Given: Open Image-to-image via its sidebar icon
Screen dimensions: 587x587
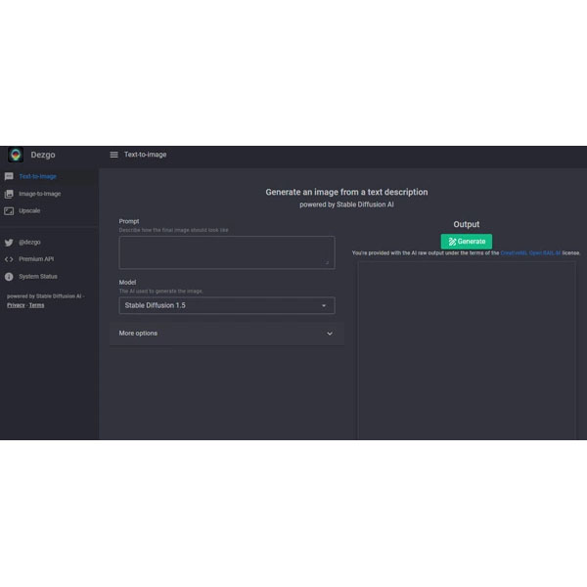Looking at the screenshot, I should coord(9,194).
